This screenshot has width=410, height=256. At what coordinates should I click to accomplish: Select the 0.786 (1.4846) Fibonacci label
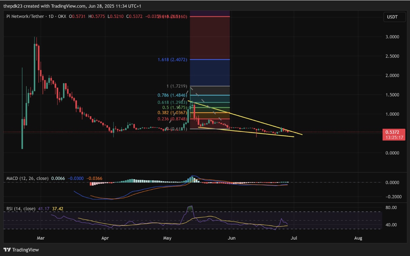click(172, 95)
